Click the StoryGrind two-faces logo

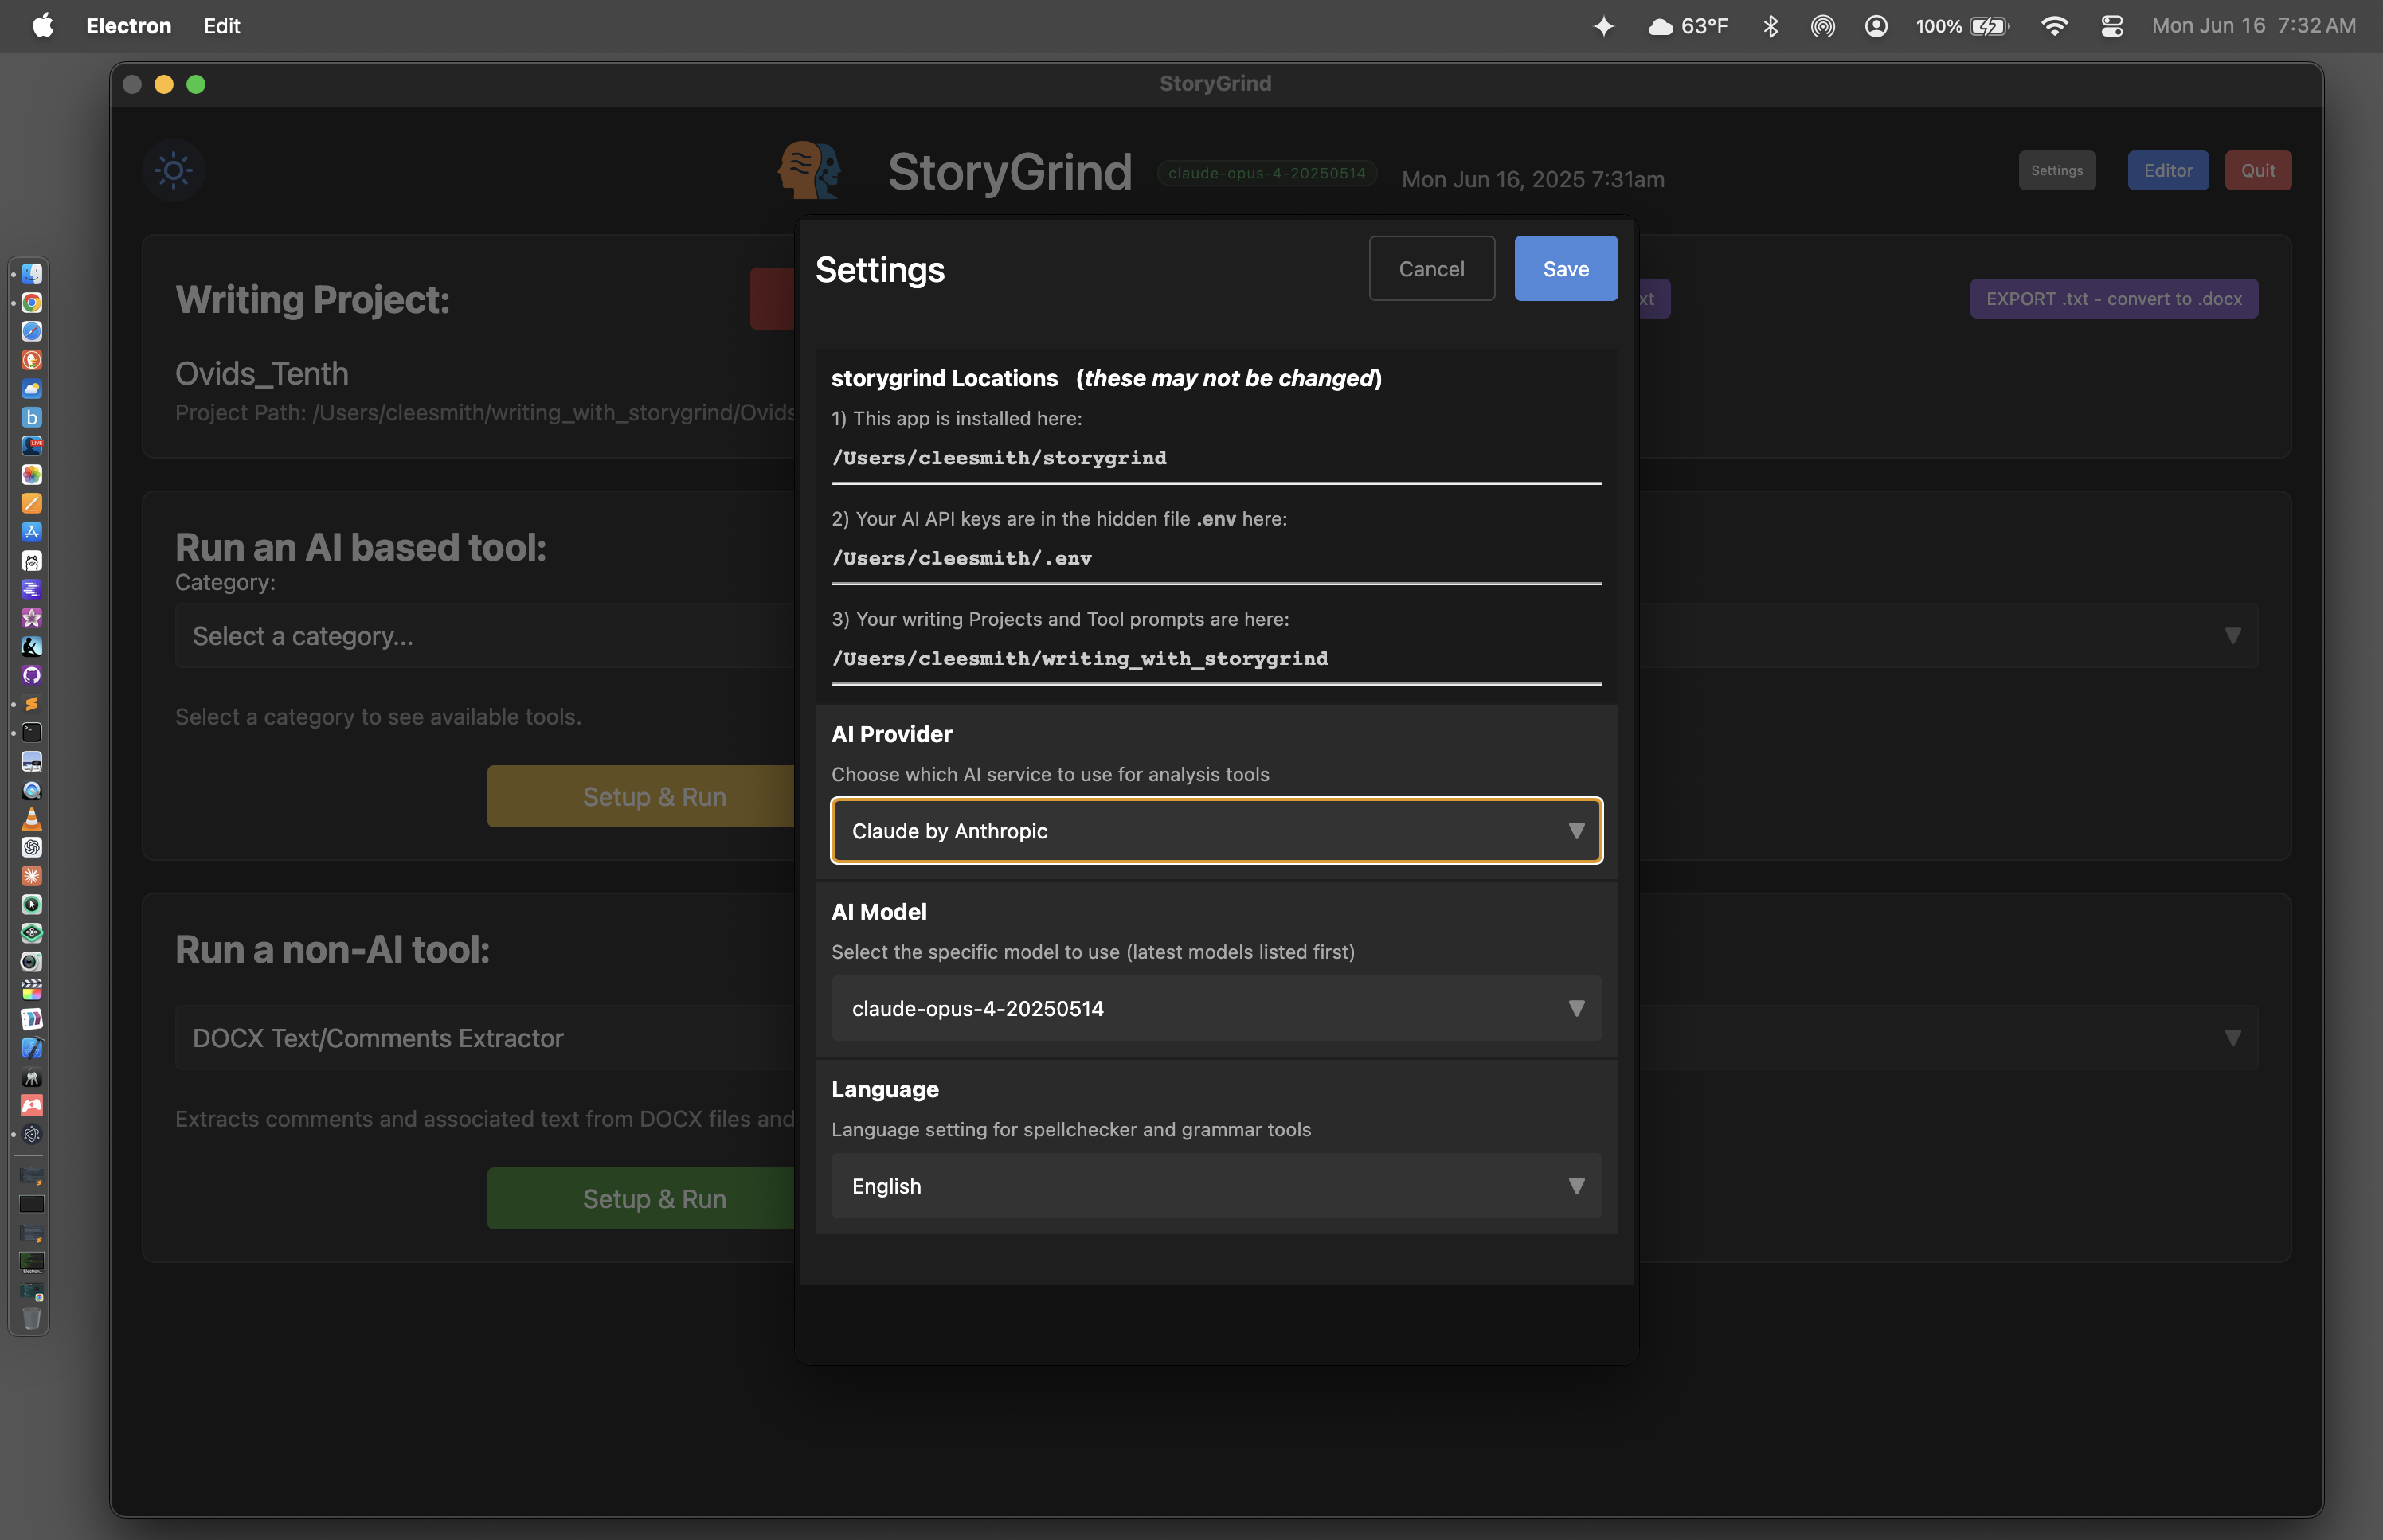click(809, 170)
